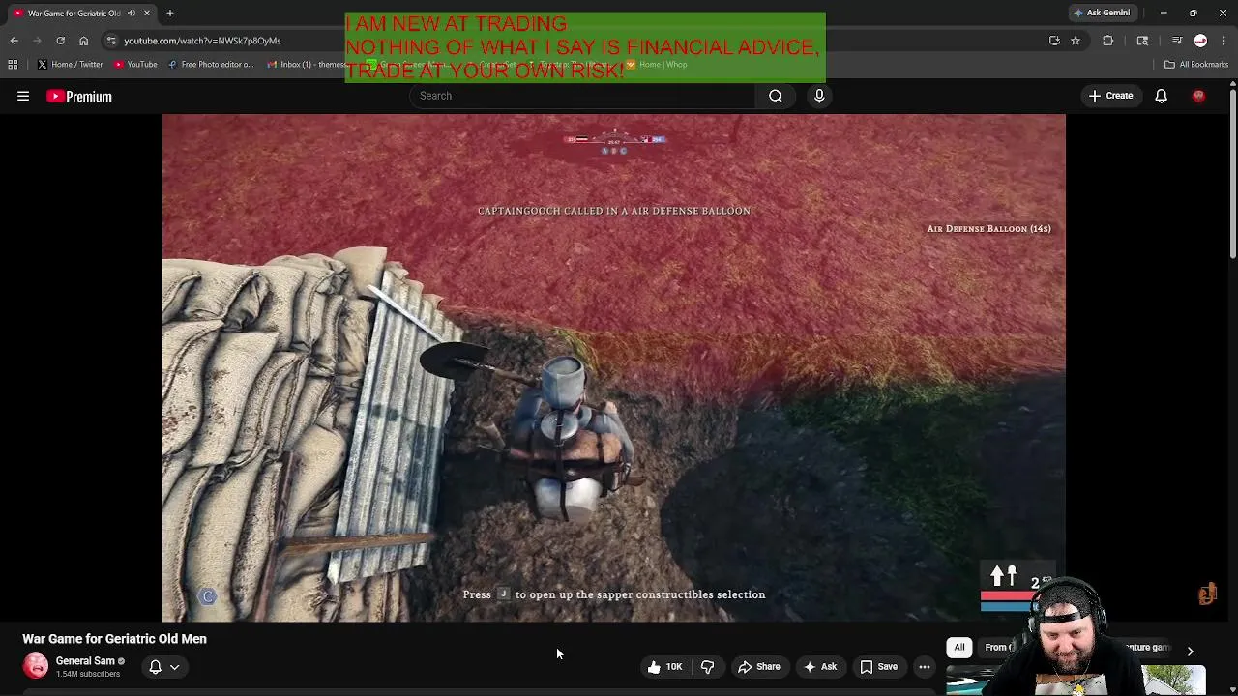1238x696 pixels.
Task: Focus the YouTube search box
Action: coord(582,96)
